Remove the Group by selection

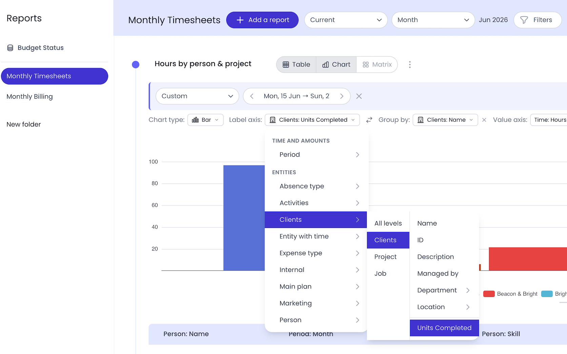(x=484, y=120)
